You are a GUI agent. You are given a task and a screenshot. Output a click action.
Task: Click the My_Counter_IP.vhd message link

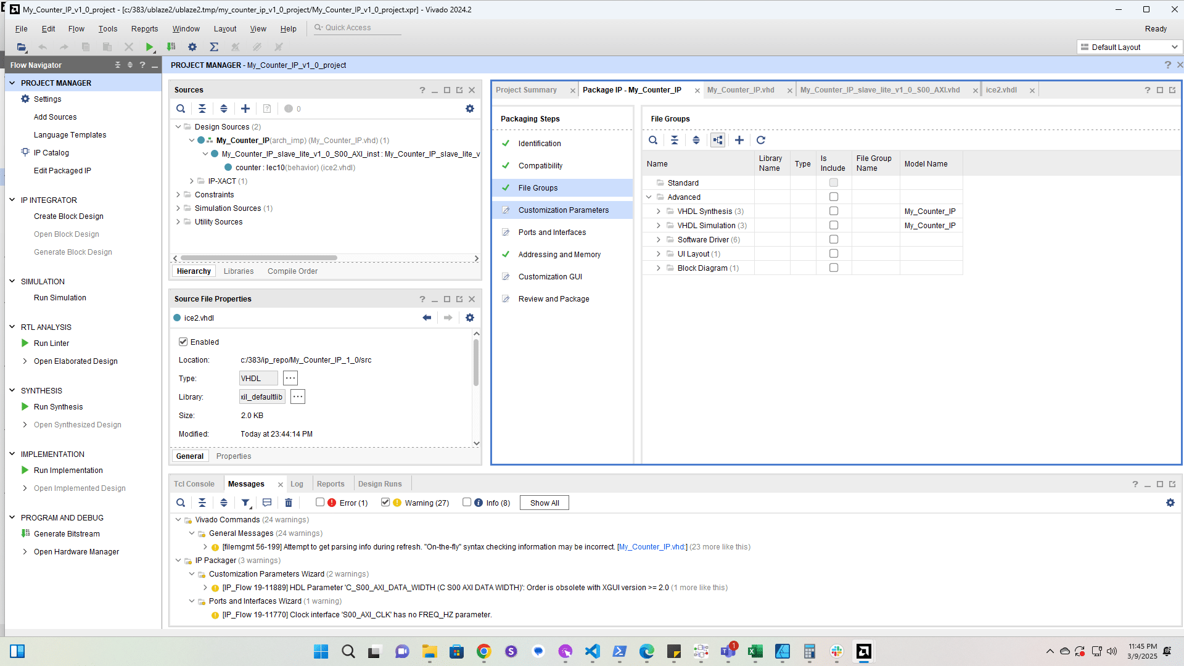[x=652, y=547]
